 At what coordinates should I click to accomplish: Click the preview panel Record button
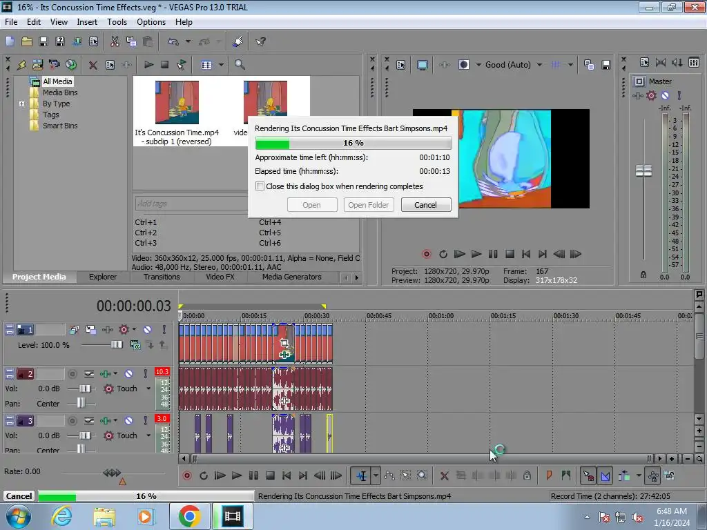[x=426, y=254]
